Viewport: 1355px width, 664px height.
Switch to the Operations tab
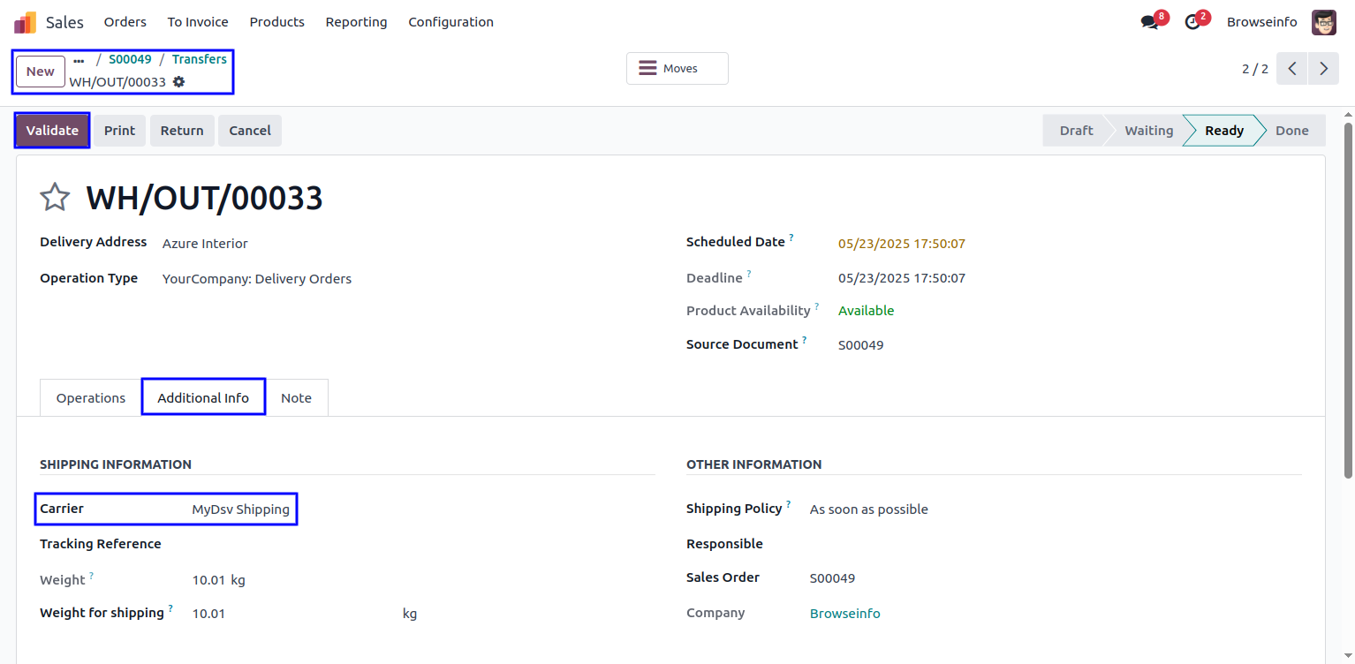[91, 398]
